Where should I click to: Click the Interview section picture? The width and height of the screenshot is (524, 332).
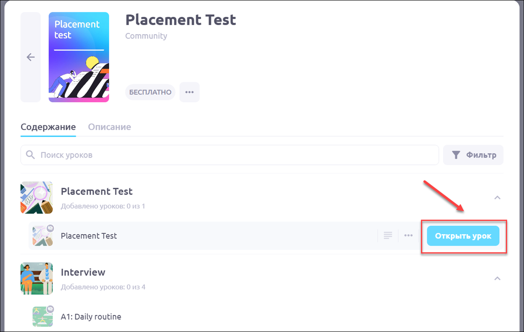click(x=36, y=278)
